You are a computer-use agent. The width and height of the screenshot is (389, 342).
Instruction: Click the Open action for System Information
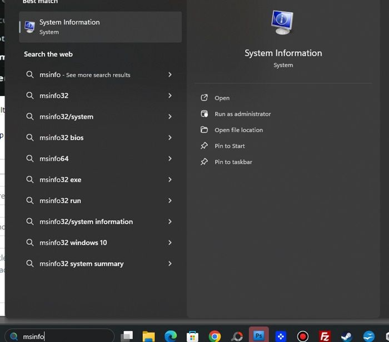click(x=222, y=98)
